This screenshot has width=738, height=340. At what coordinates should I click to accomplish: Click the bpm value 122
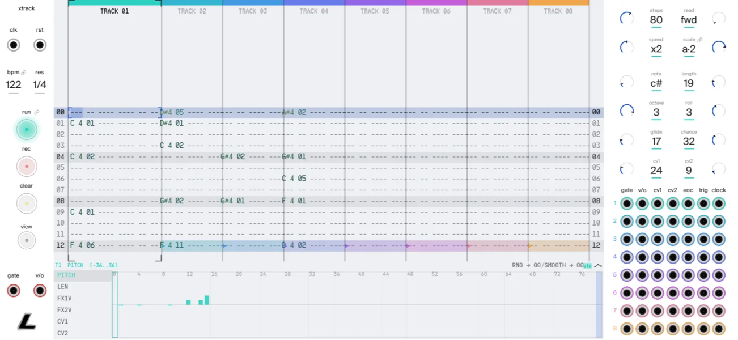14,85
